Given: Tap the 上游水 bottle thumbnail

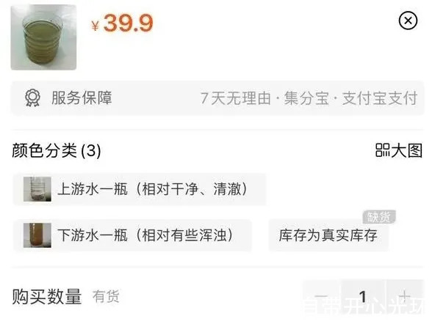Looking at the screenshot, I should tap(37, 189).
